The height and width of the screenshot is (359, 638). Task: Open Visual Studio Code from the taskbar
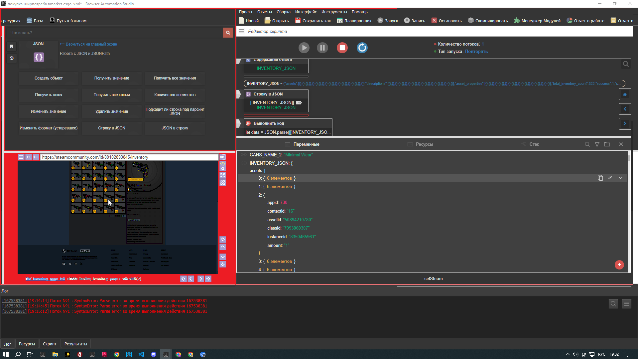[141, 354]
